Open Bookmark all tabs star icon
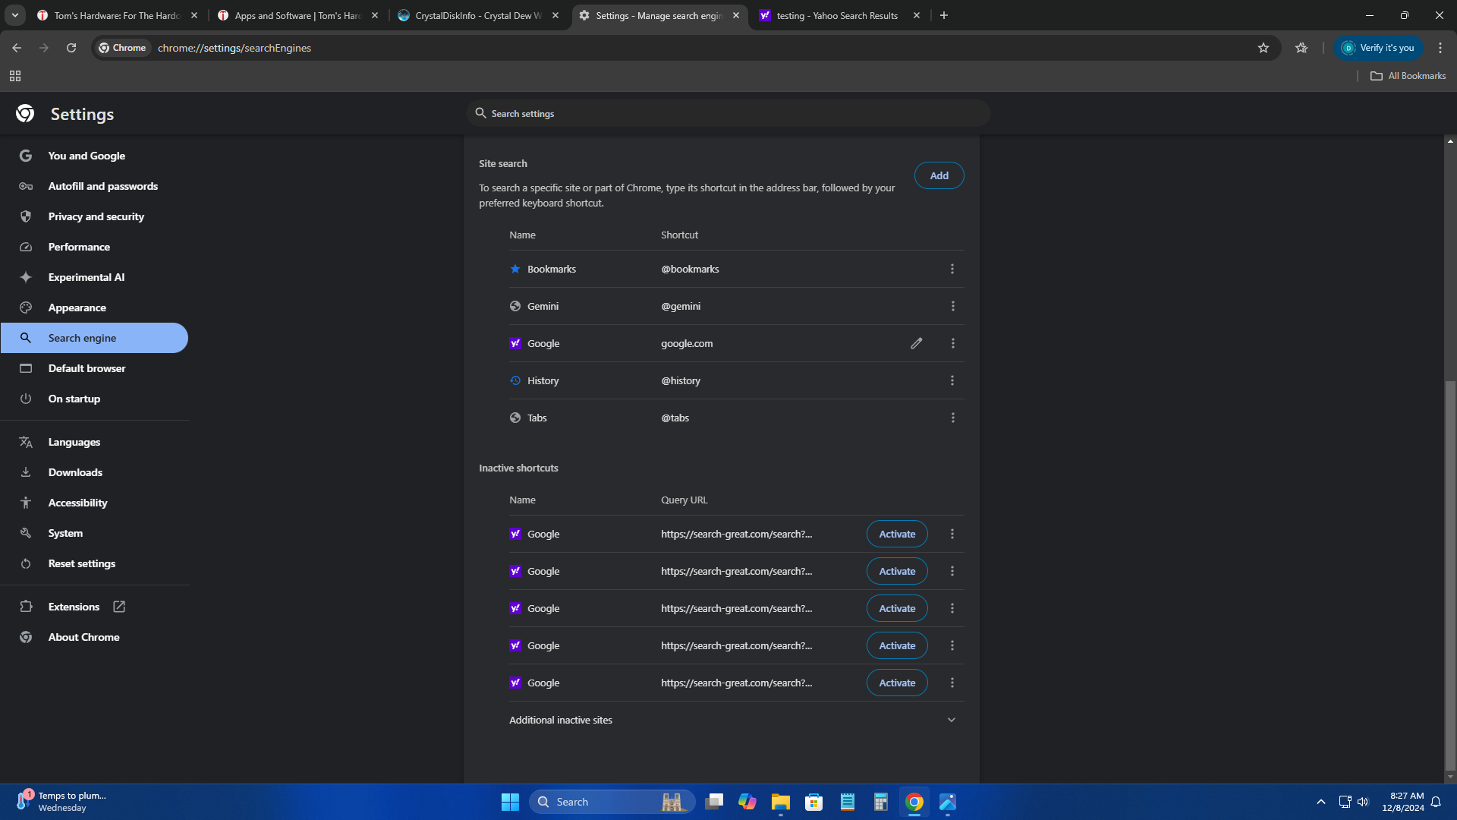The height and width of the screenshot is (820, 1457). 1301,48
